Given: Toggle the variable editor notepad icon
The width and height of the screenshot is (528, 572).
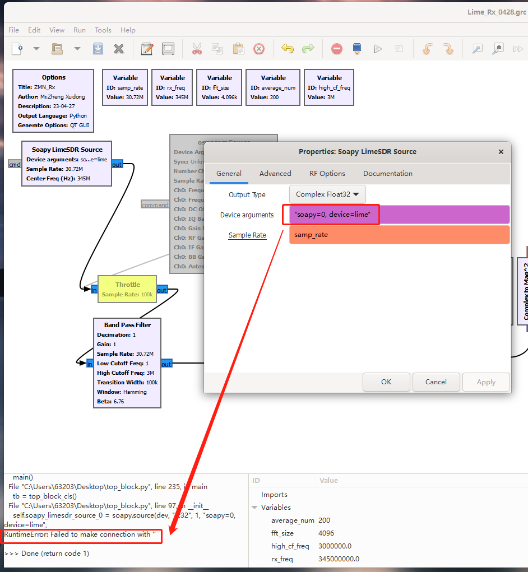Looking at the screenshot, I should tap(147, 49).
